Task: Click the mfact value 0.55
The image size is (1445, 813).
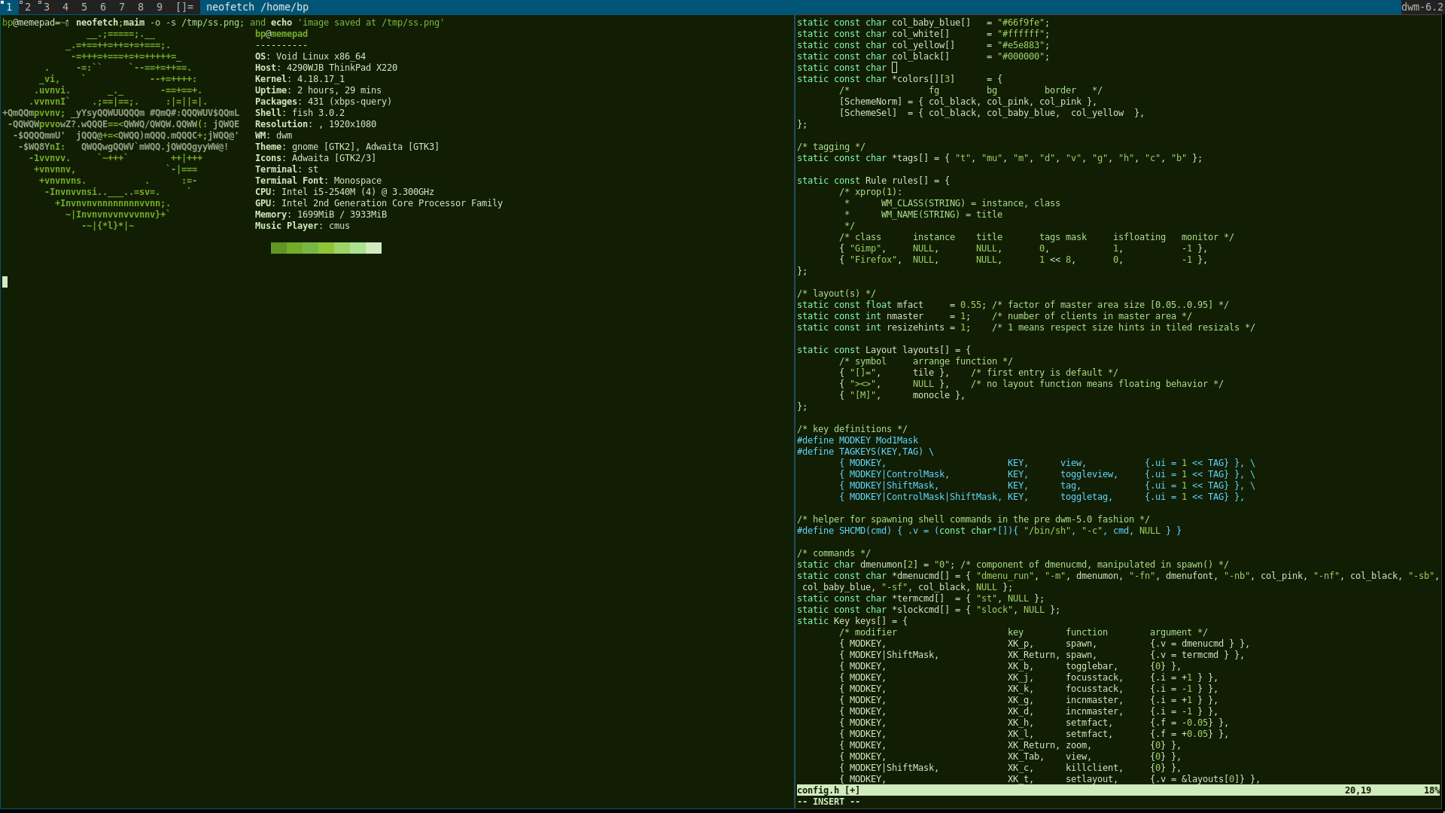Action: 971,305
